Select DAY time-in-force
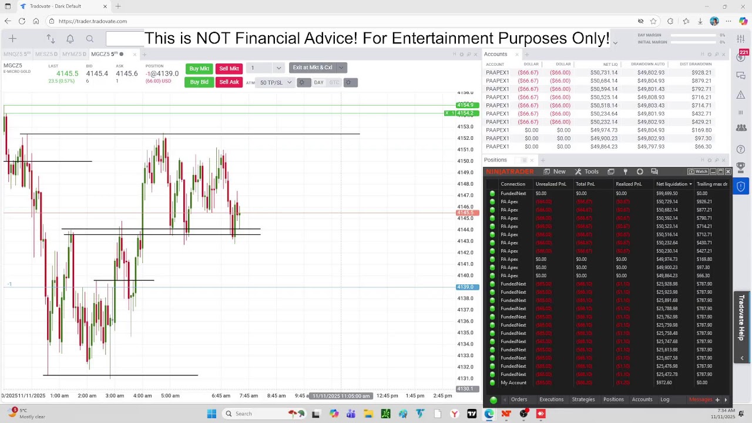This screenshot has width=752, height=423. pos(318,83)
